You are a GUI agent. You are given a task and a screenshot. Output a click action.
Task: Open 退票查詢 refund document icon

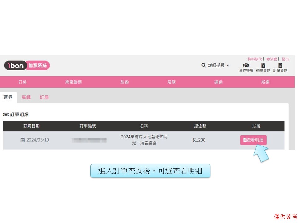click(263, 65)
